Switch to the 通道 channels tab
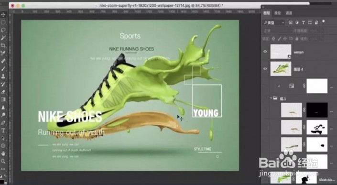Viewport: 337px width, 185px height. (289, 13)
